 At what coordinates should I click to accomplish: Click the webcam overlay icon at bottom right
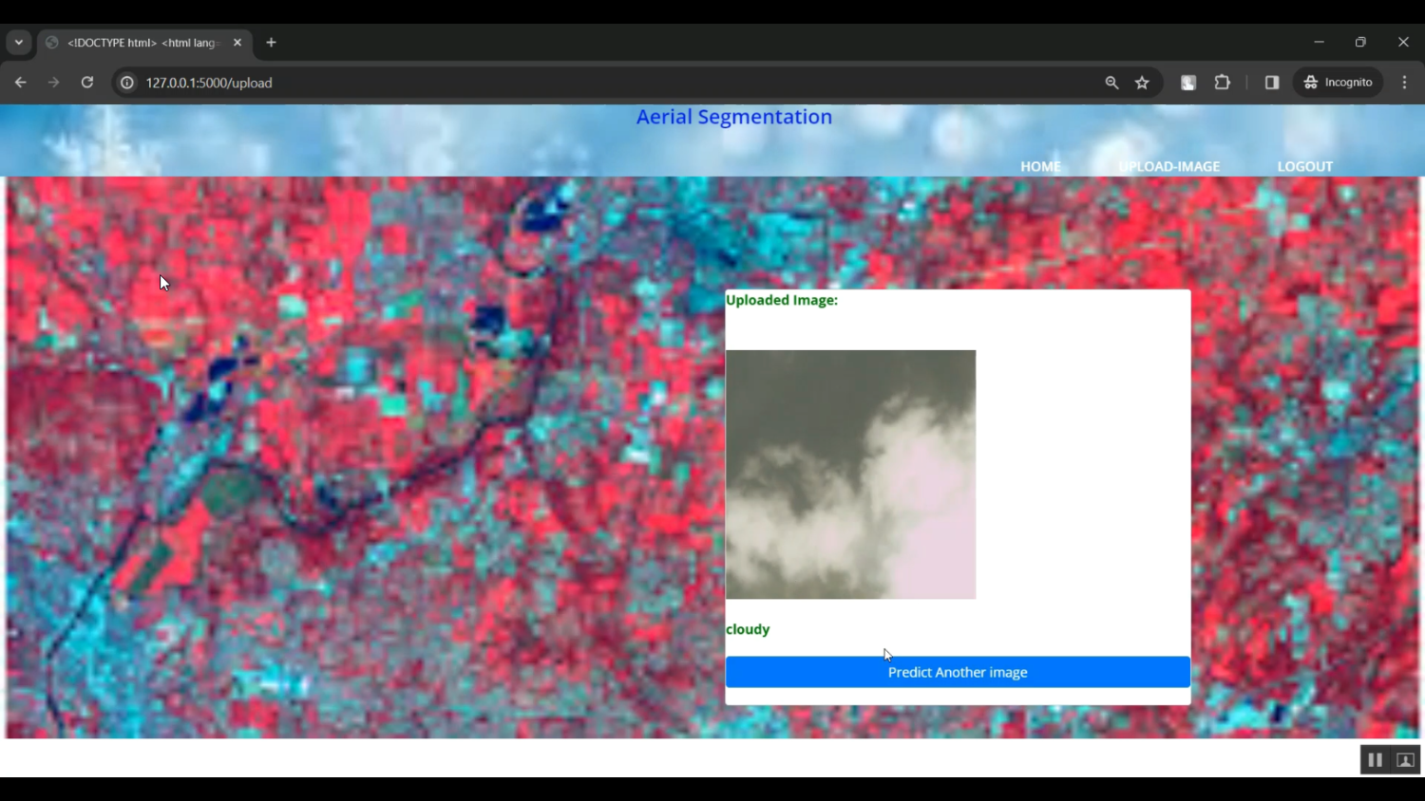pos(1405,759)
